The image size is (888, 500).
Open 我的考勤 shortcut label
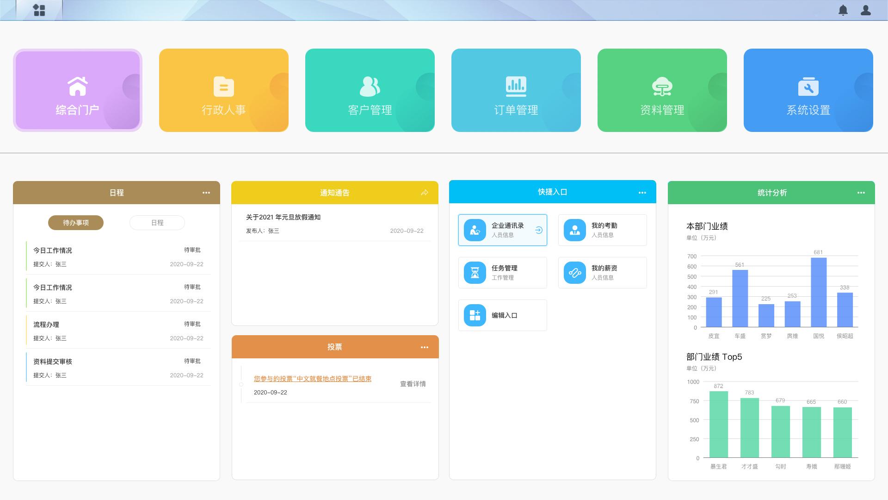click(604, 225)
